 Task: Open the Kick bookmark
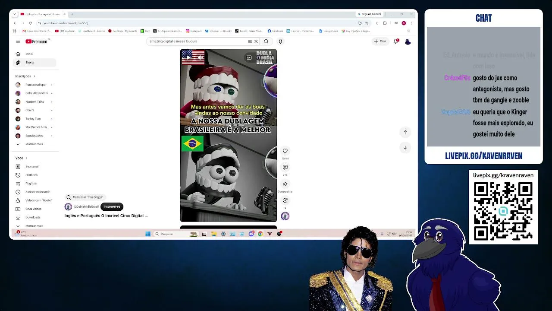pyautogui.click(x=145, y=31)
